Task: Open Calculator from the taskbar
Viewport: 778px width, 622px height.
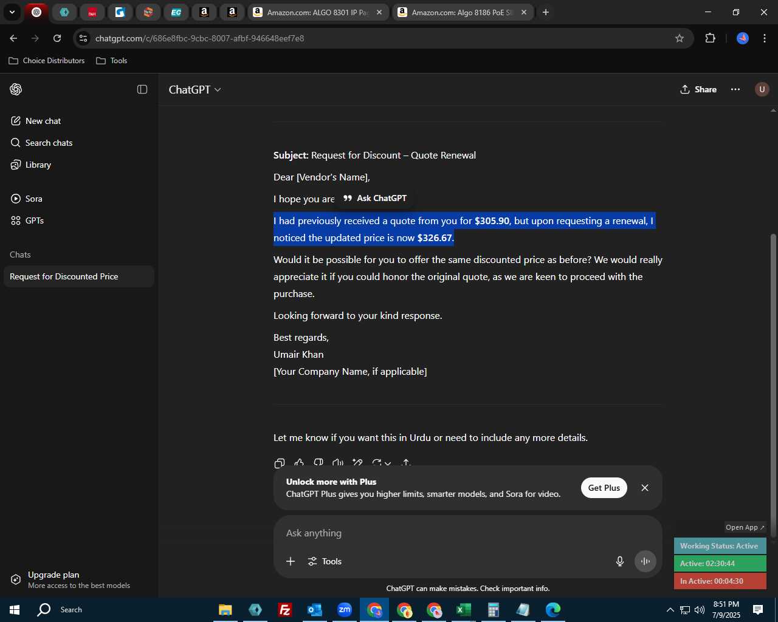Action: 494,610
